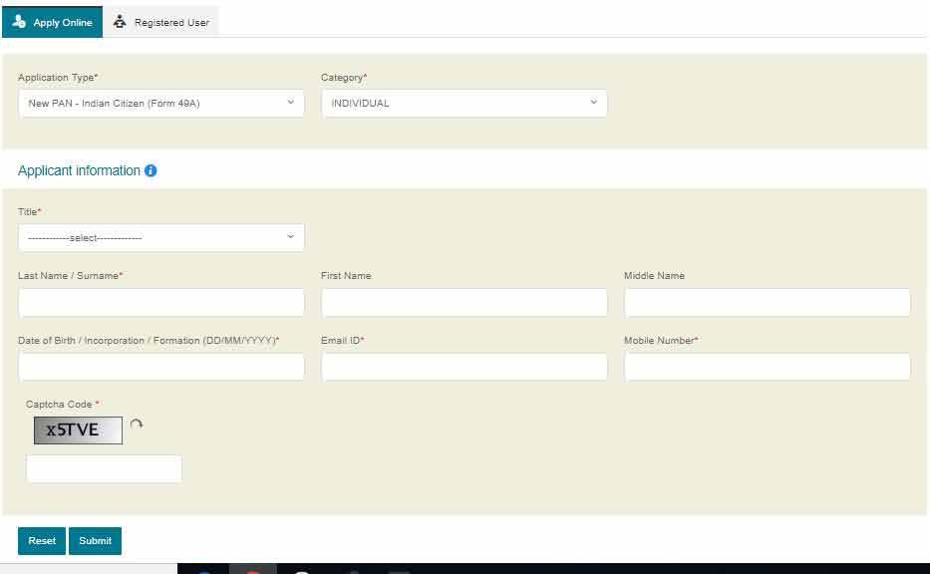930x574 pixels.
Task: Focus the Mobile Number input field
Action: click(767, 367)
